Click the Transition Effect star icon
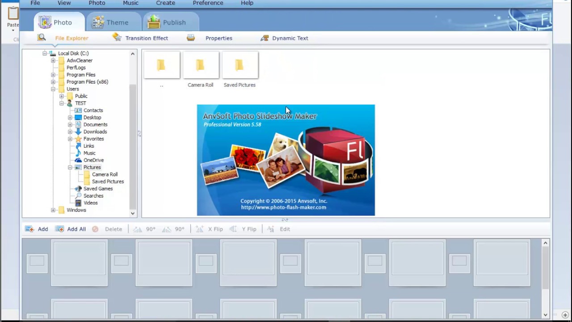 [117, 38]
